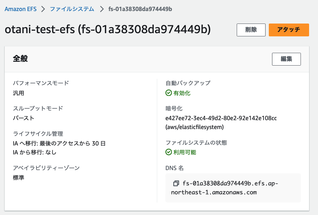The image size is (318, 215).
Task: Click the 全般 panel heading
Action: (x=20, y=59)
